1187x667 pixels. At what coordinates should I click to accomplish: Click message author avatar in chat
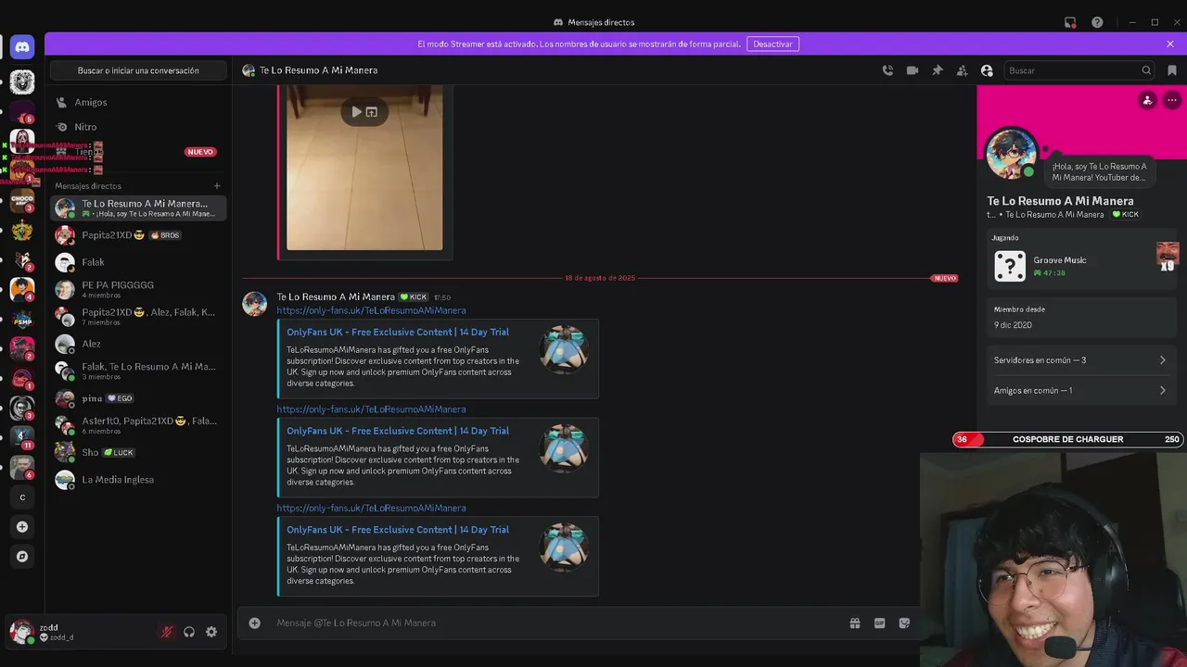[x=255, y=304]
